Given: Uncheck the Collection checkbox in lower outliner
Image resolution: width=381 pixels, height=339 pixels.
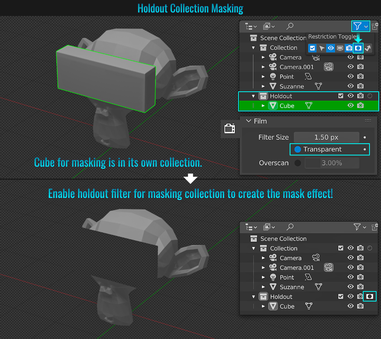Looking at the screenshot, I should pyautogui.click(x=341, y=248).
